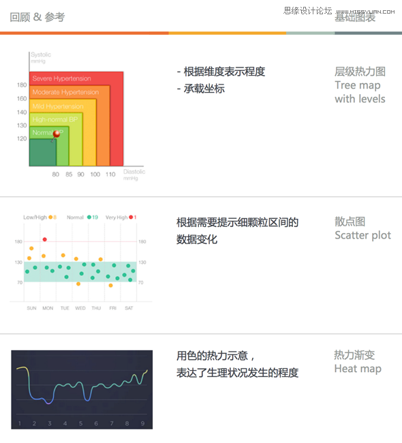Click the Very High legend label
402x443 pixels.
[x=117, y=217]
